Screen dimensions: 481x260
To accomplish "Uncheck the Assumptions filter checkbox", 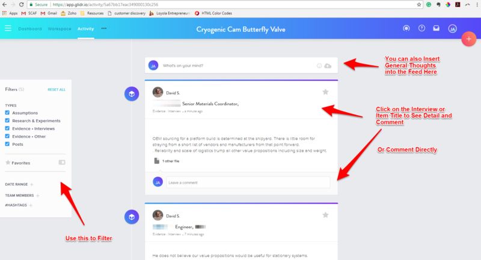I will 7,113.
